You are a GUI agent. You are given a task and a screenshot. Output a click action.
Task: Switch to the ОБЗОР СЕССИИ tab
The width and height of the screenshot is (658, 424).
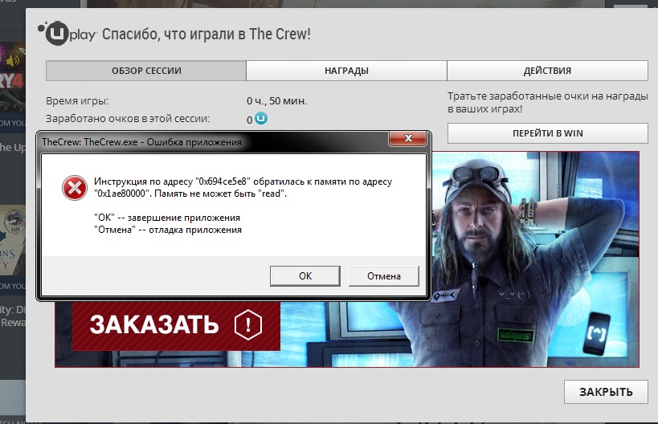click(x=146, y=71)
